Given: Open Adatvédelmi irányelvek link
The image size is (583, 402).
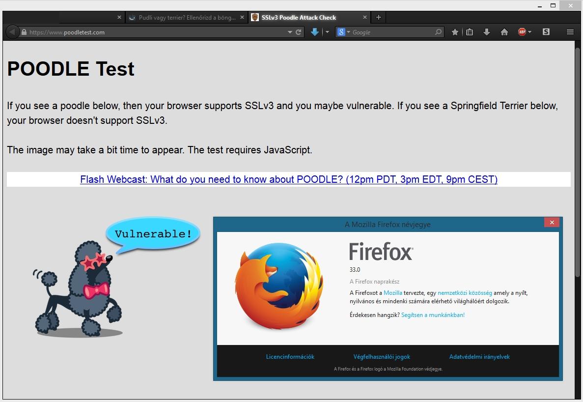Looking at the screenshot, I should 479,357.
